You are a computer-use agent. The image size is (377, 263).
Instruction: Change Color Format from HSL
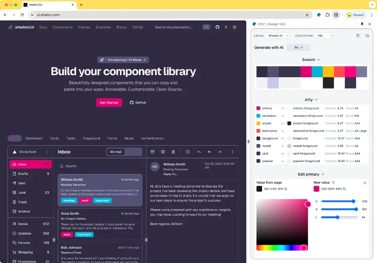click(x=325, y=35)
